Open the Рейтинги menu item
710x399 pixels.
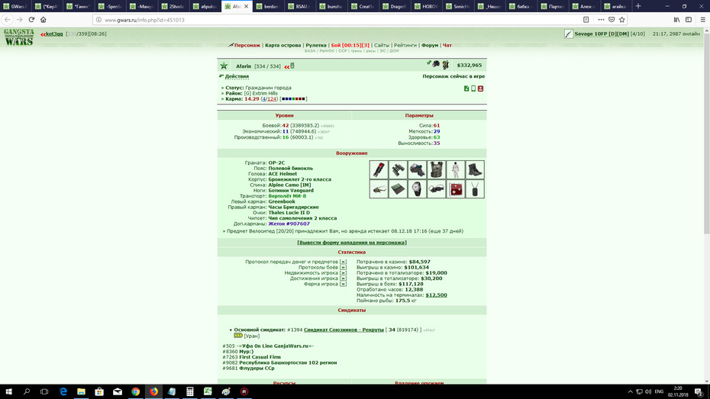405,45
